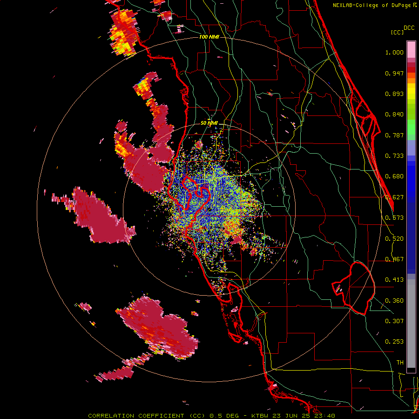The height and width of the screenshot is (419, 419).
Task: Click the 23:40 timestamp text
Action: 324,416
